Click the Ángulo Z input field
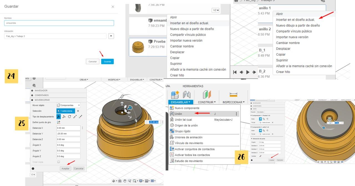 [x=69, y=156]
